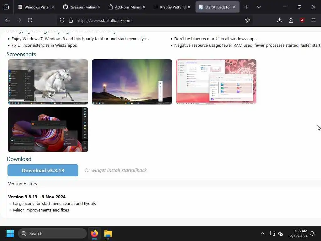The width and height of the screenshot is (321, 241).
Task: Show hidden system tray icons
Action: pyautogui.click(x=263, y=233)
